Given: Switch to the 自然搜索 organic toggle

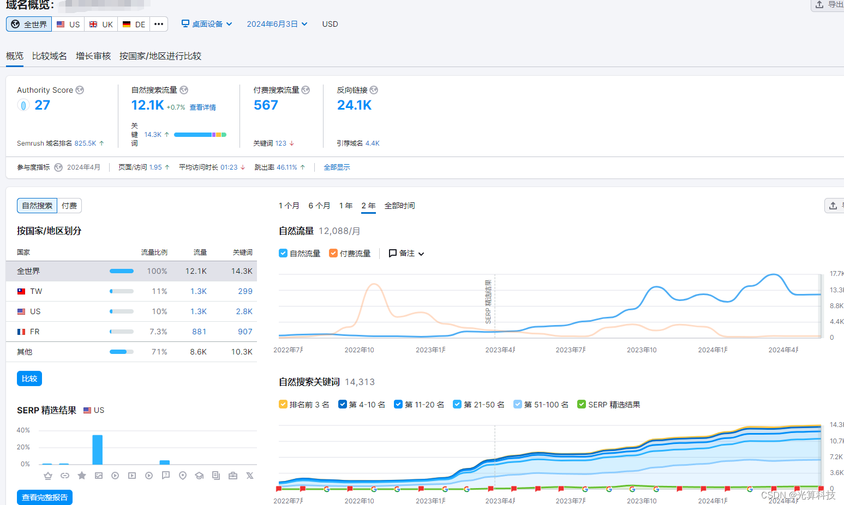Looking at the screenshot, I should [x=37, y=206].
